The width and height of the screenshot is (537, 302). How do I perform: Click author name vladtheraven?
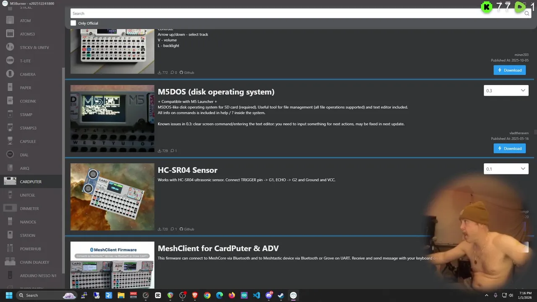pos(519,133)
